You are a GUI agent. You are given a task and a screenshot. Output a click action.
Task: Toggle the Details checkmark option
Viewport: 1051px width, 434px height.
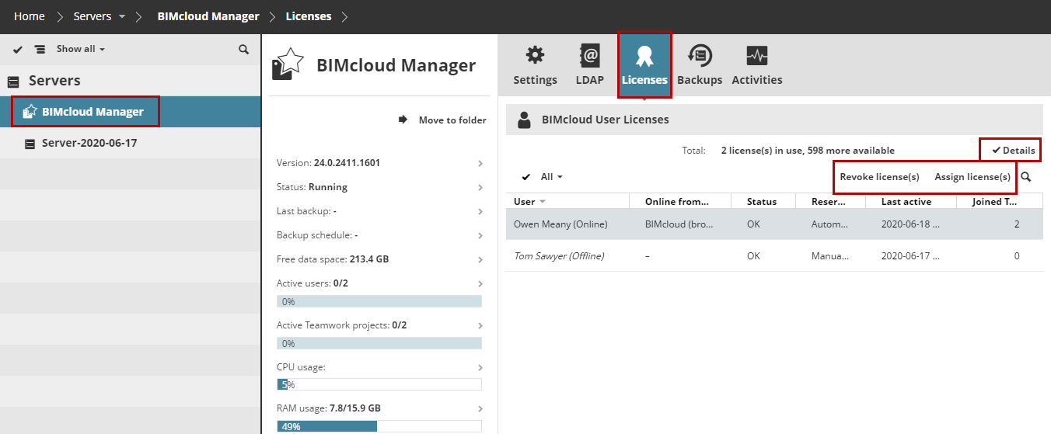tap(1013, 150)
